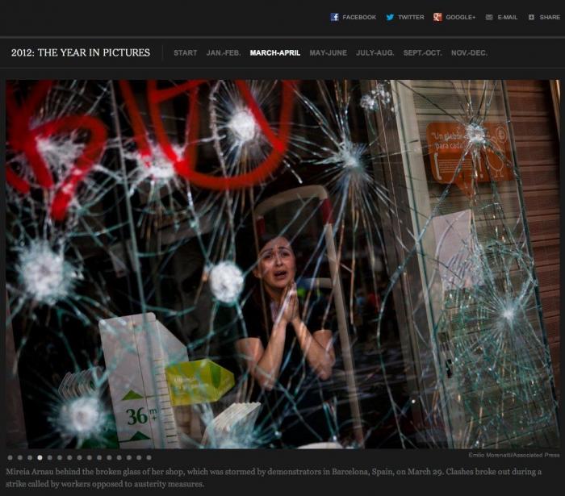The width and height of the screenshot is (565, 496).
Task: Click the E-mail envelope icon
Action: coord(489,17)
